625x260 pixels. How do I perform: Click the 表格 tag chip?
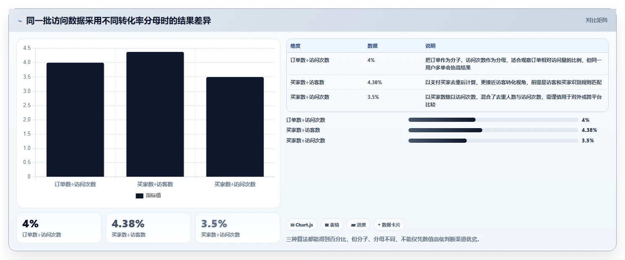(x=332, y=225)
